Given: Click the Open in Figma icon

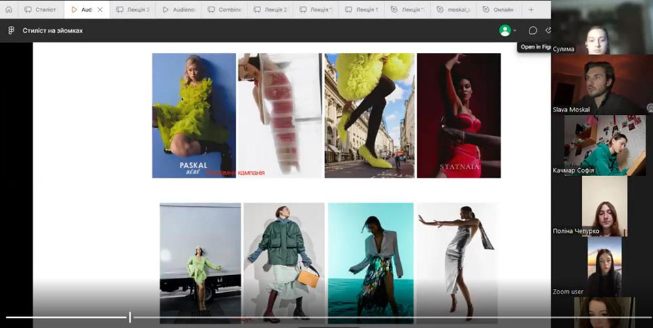Looking at the screenshot, I should coord(549,31).
